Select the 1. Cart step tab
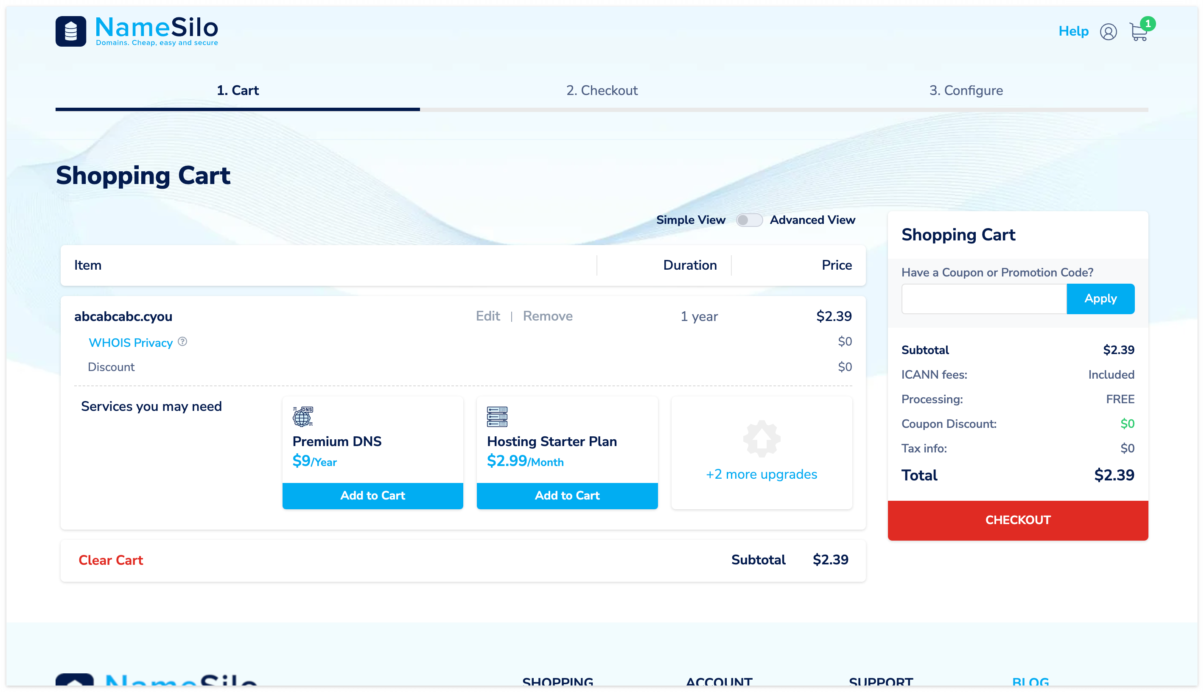 click(237, 90)
